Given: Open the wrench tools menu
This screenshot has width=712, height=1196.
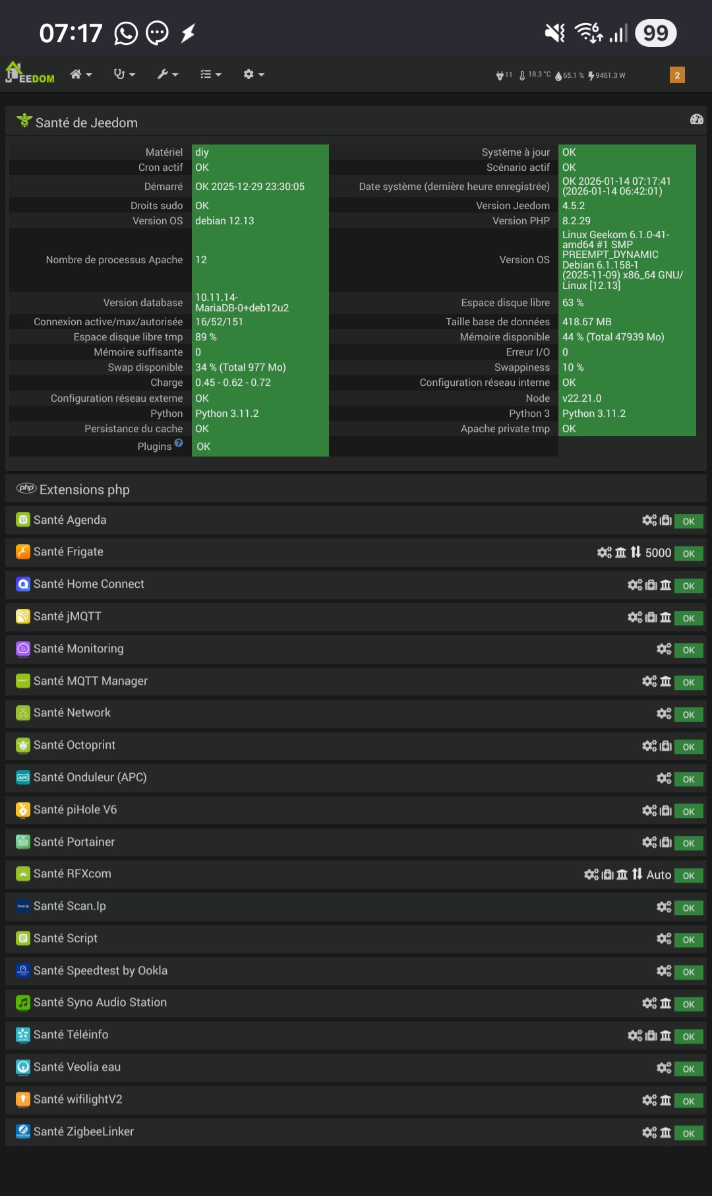Looking at the screenshot, I should pos(167,75).
